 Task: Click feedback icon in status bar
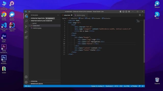[140, 86]
